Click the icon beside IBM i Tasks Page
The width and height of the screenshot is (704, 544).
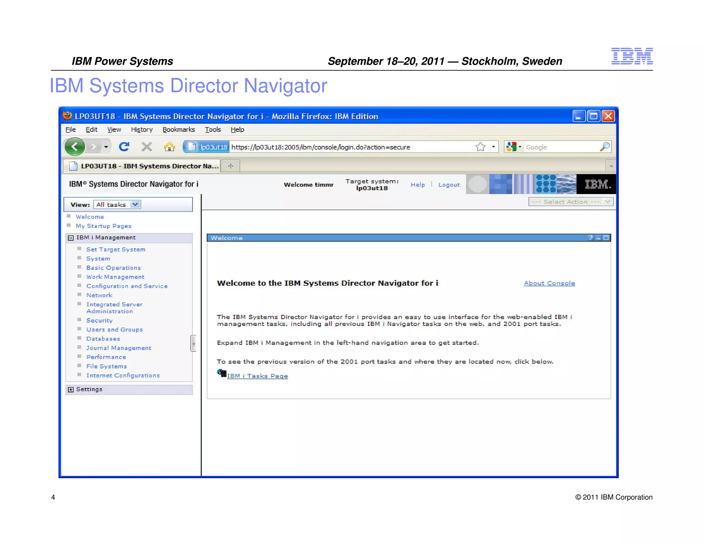point(222,373)
